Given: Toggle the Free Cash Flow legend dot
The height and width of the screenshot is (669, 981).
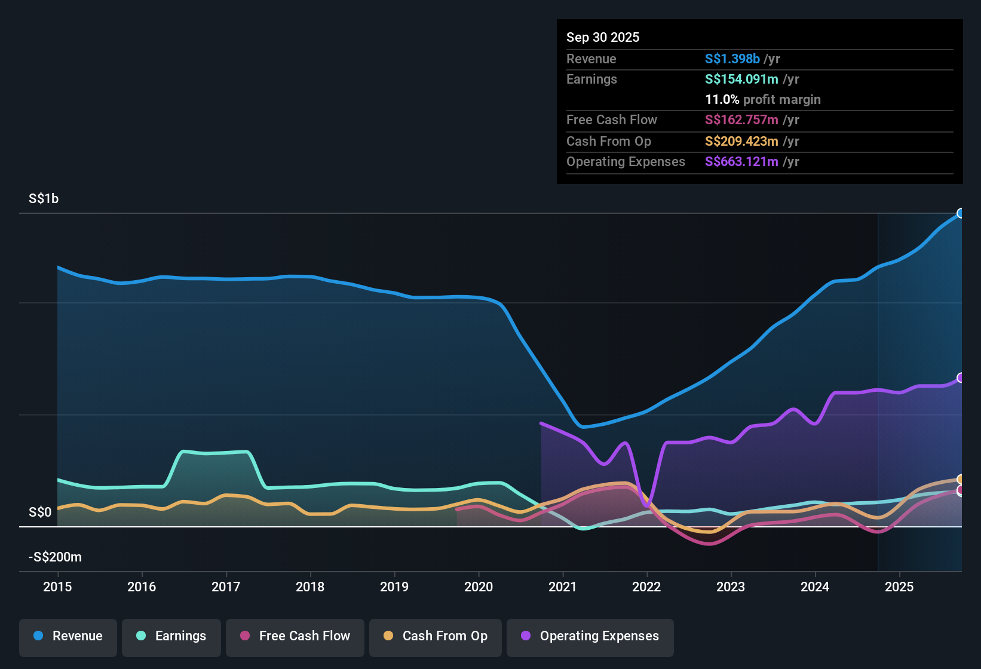Looking at the screenshot, I should (x=244, y=636).
